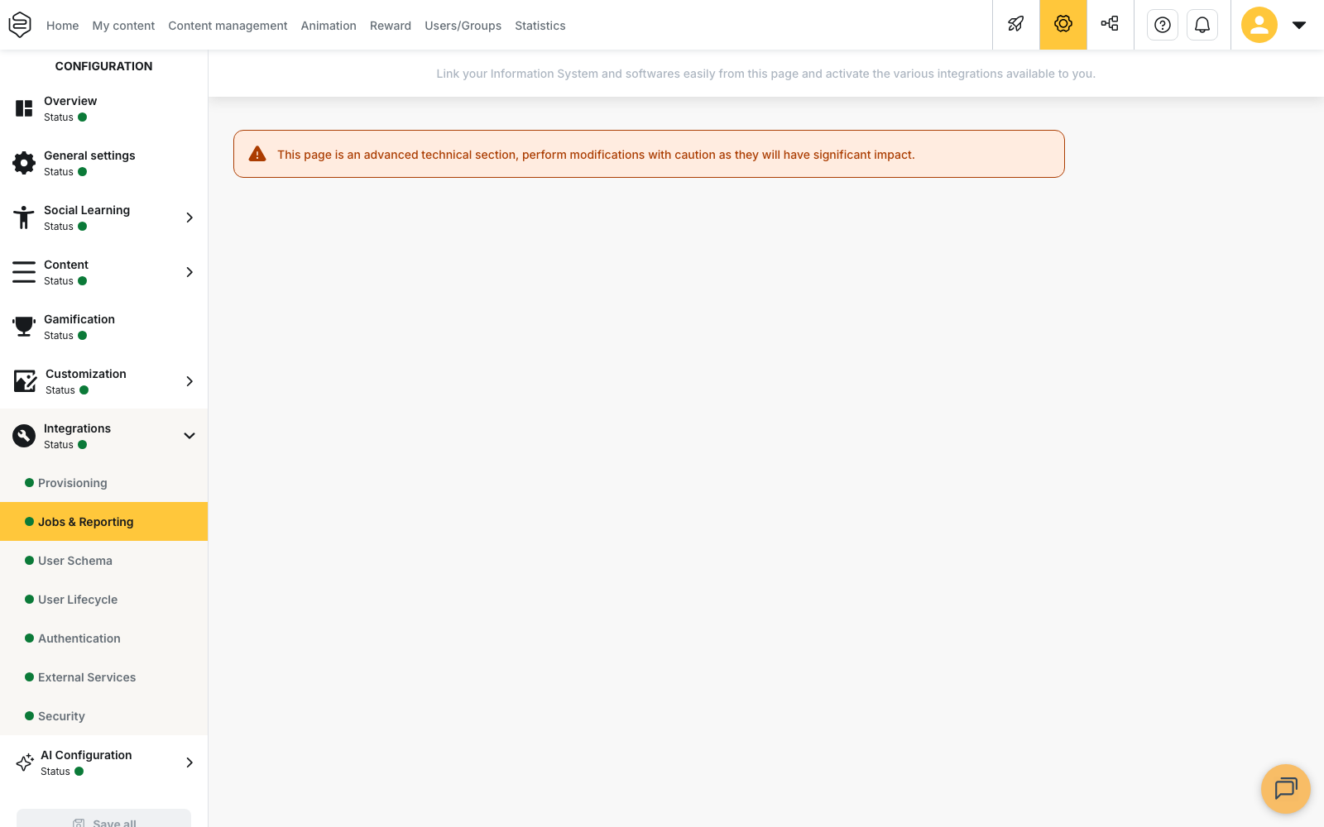
Task: Click the Overview dashboard icon
Action: (24, 108)
